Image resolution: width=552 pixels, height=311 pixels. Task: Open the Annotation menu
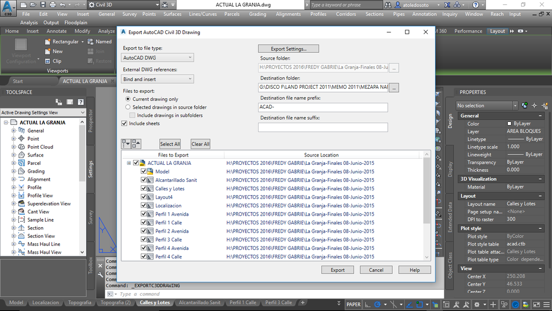pyautogui.click(x=424, y=14)
